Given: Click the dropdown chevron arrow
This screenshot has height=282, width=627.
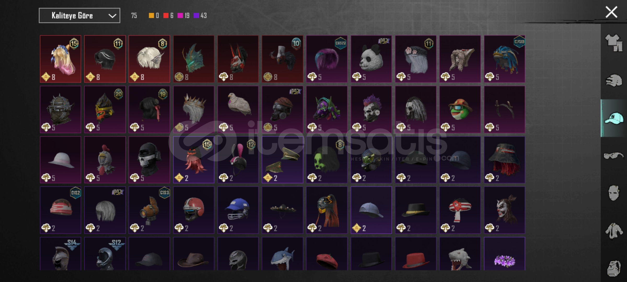Looking at the screenshot, I should coord(112,16).
